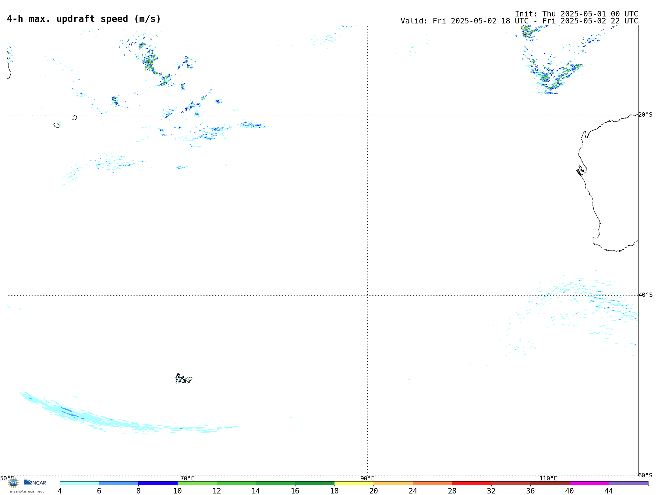Click the colorbar tick label 44
Image resolution: width=658 pixels, height=495 pixels.
click(x=609, y=491)
